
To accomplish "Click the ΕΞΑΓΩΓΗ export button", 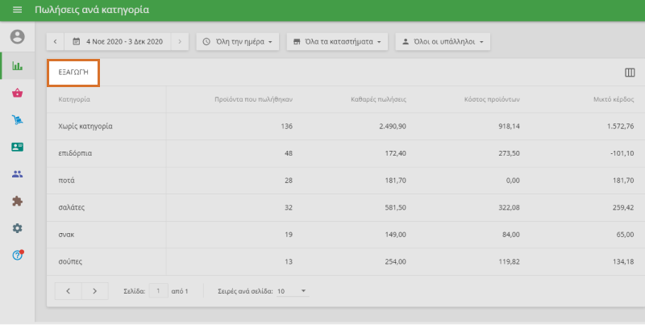I will click(x=73, y=73).
